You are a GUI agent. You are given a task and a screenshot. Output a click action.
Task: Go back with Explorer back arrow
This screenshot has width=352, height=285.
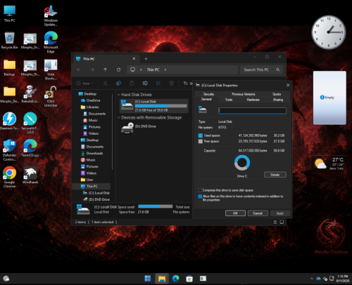(x=79, y=69)
